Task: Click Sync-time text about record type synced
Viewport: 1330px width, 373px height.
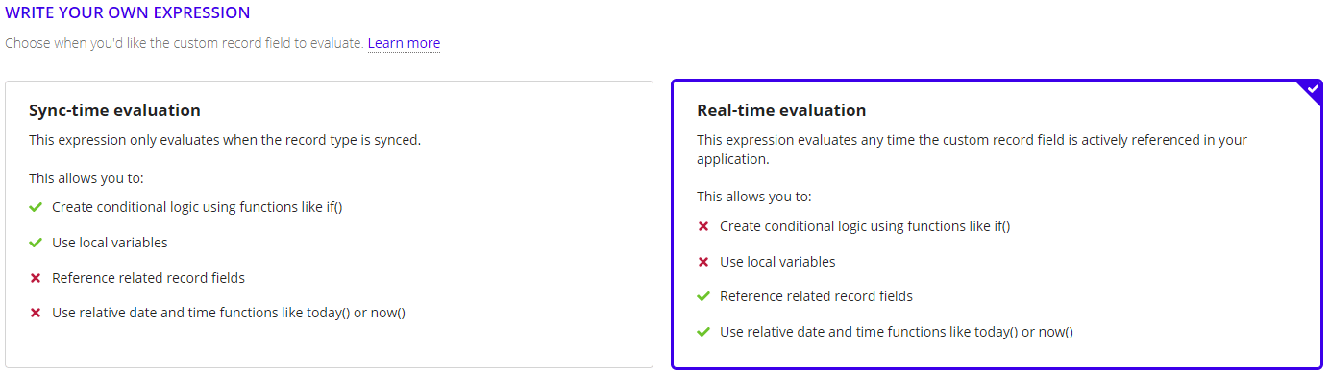Action: [x=225, y=140]
